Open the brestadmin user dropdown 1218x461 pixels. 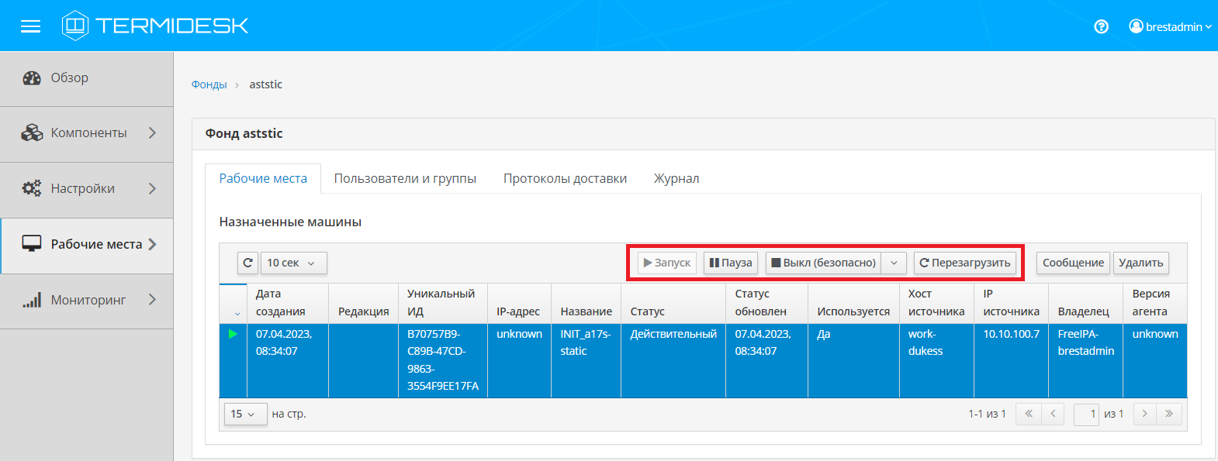pos(1170,26)
